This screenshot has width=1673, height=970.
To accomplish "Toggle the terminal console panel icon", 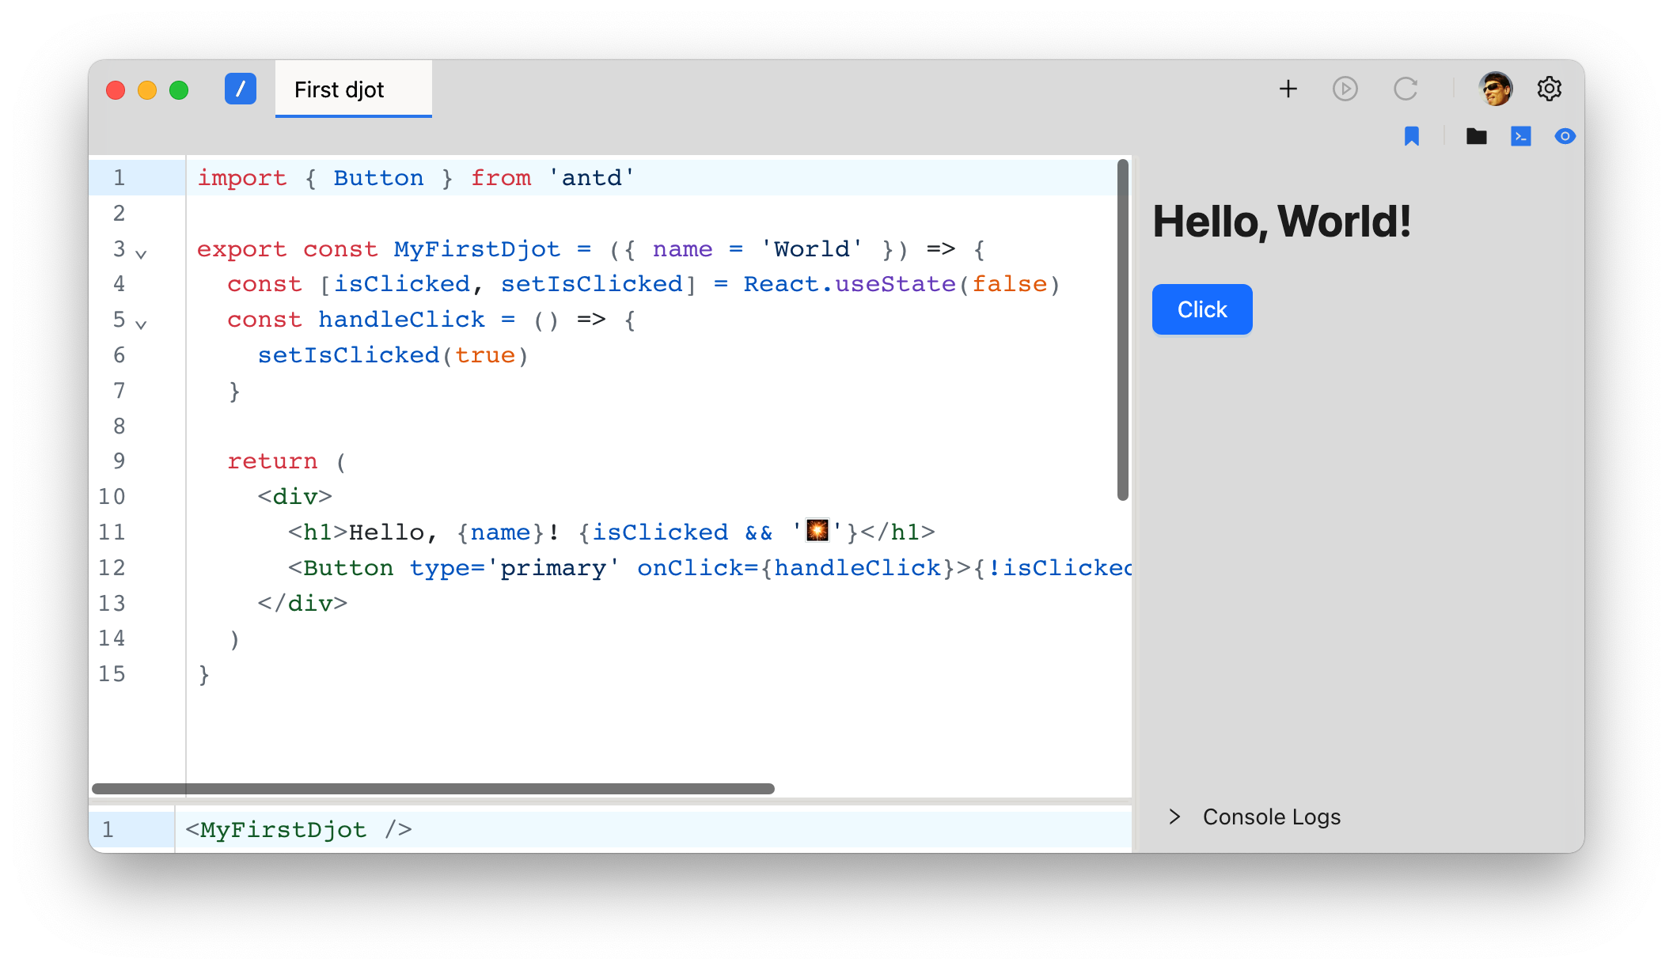I will [1520, 136].
